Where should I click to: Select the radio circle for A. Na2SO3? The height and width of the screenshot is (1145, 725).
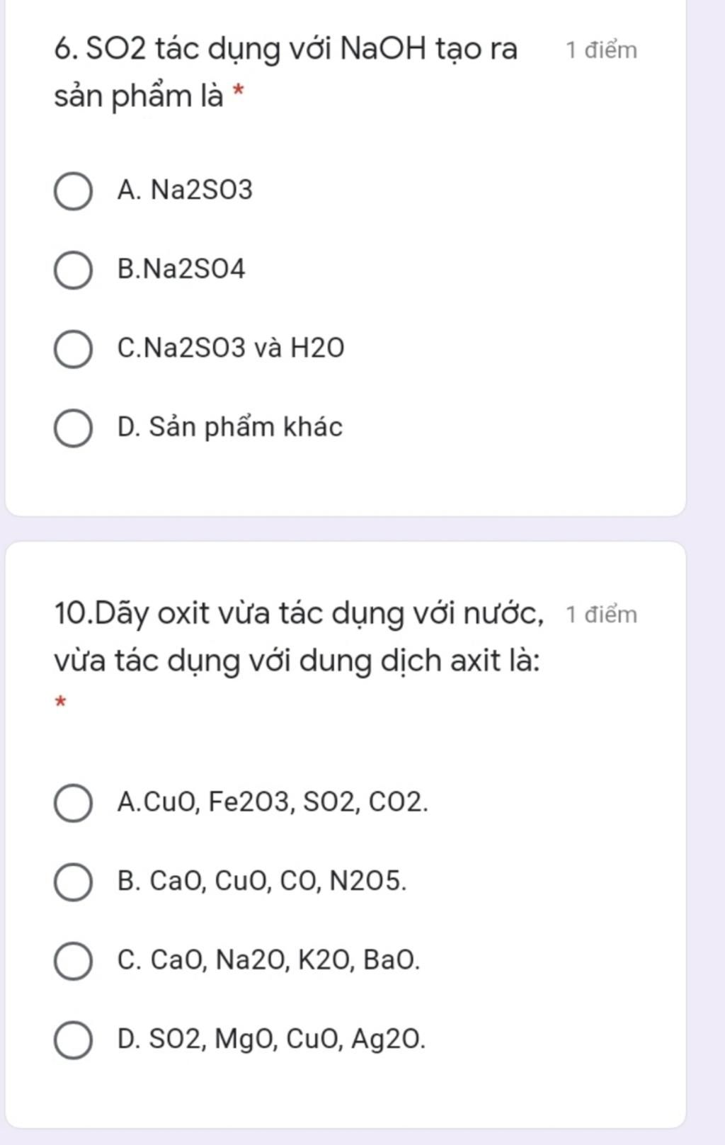(x=73, y=191)
